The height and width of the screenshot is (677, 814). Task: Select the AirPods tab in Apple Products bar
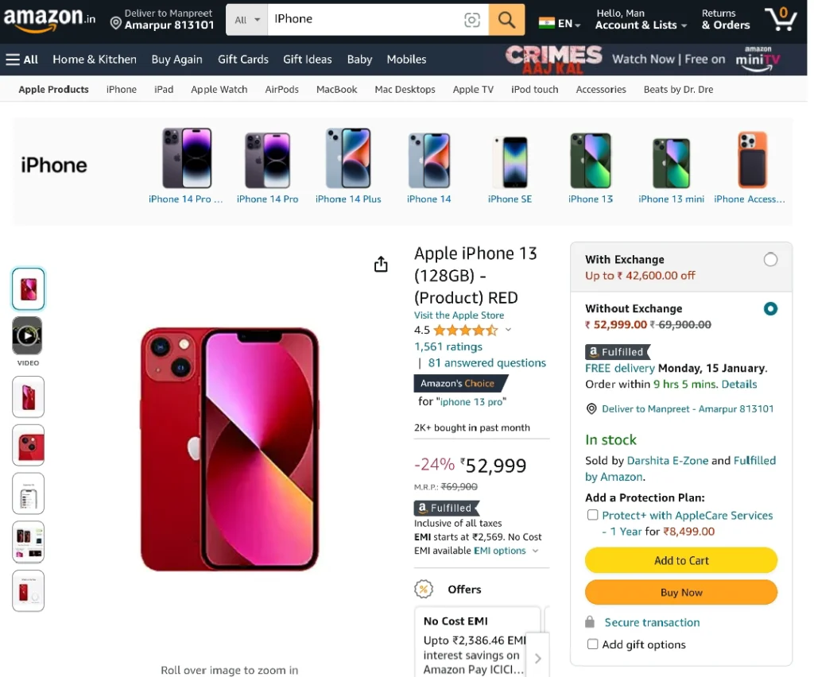[x=281, y=89]
